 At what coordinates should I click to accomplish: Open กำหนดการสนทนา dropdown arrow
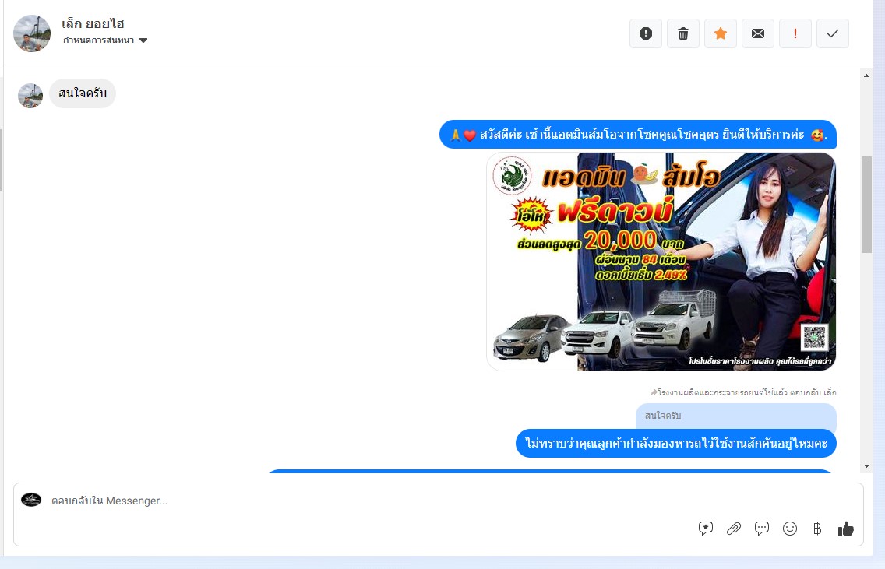(143, 40)
